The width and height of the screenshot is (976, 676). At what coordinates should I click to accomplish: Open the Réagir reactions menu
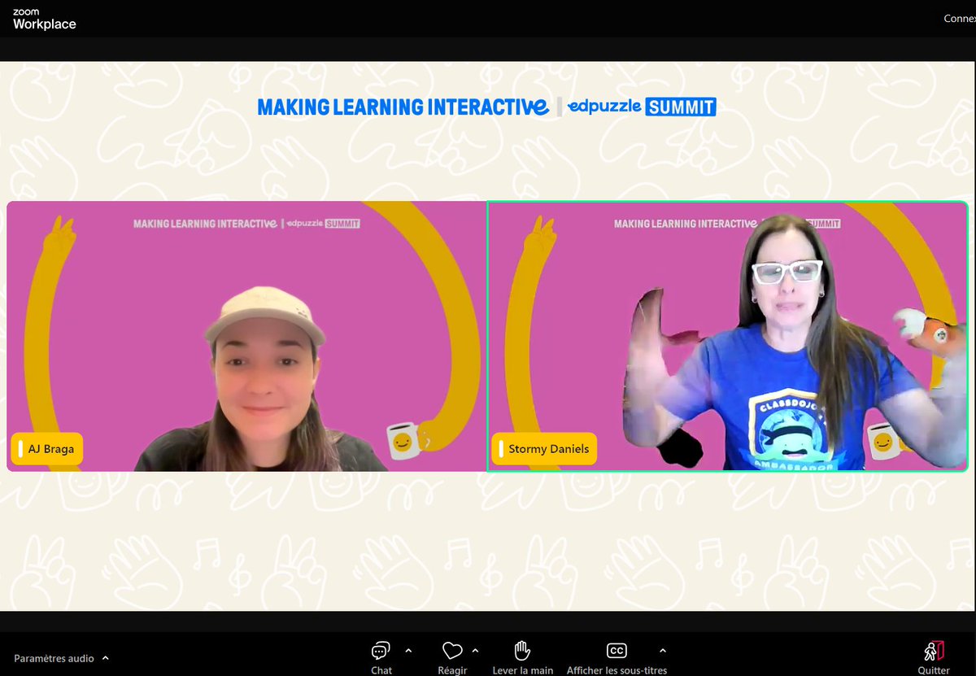(x=452, y=657)
